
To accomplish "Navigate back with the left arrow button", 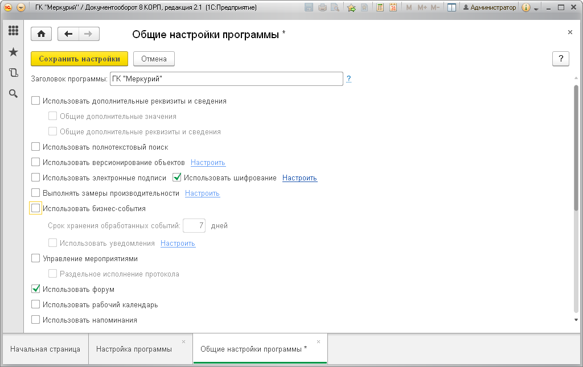I will [68, 34].
